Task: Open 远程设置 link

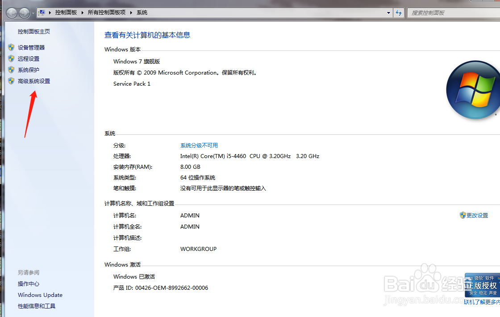Action: point(29,58)
